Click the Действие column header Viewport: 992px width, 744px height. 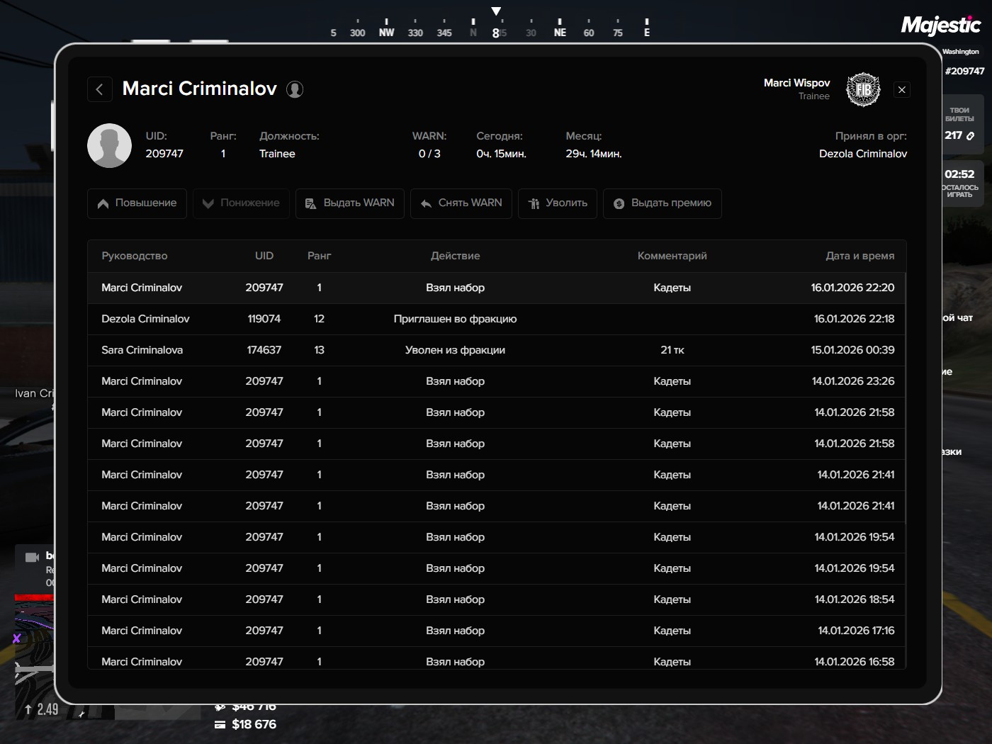point(456,256)
